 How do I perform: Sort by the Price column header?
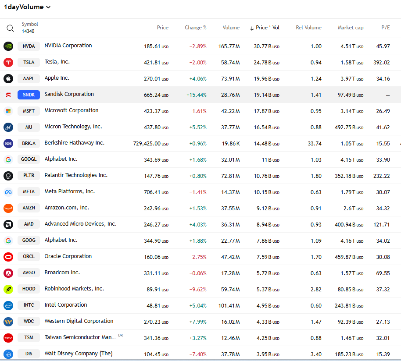[163, 28]
